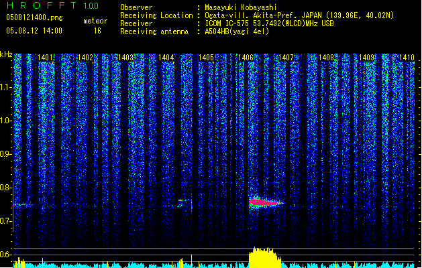
Task: Click the 'meteor' label
Action: tap(95, 21)
